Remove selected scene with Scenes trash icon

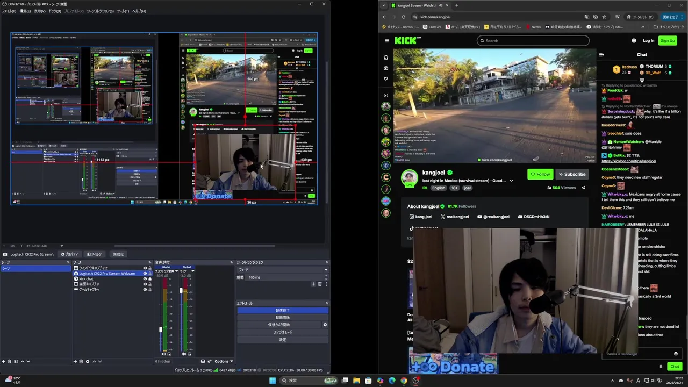(9, 361)
